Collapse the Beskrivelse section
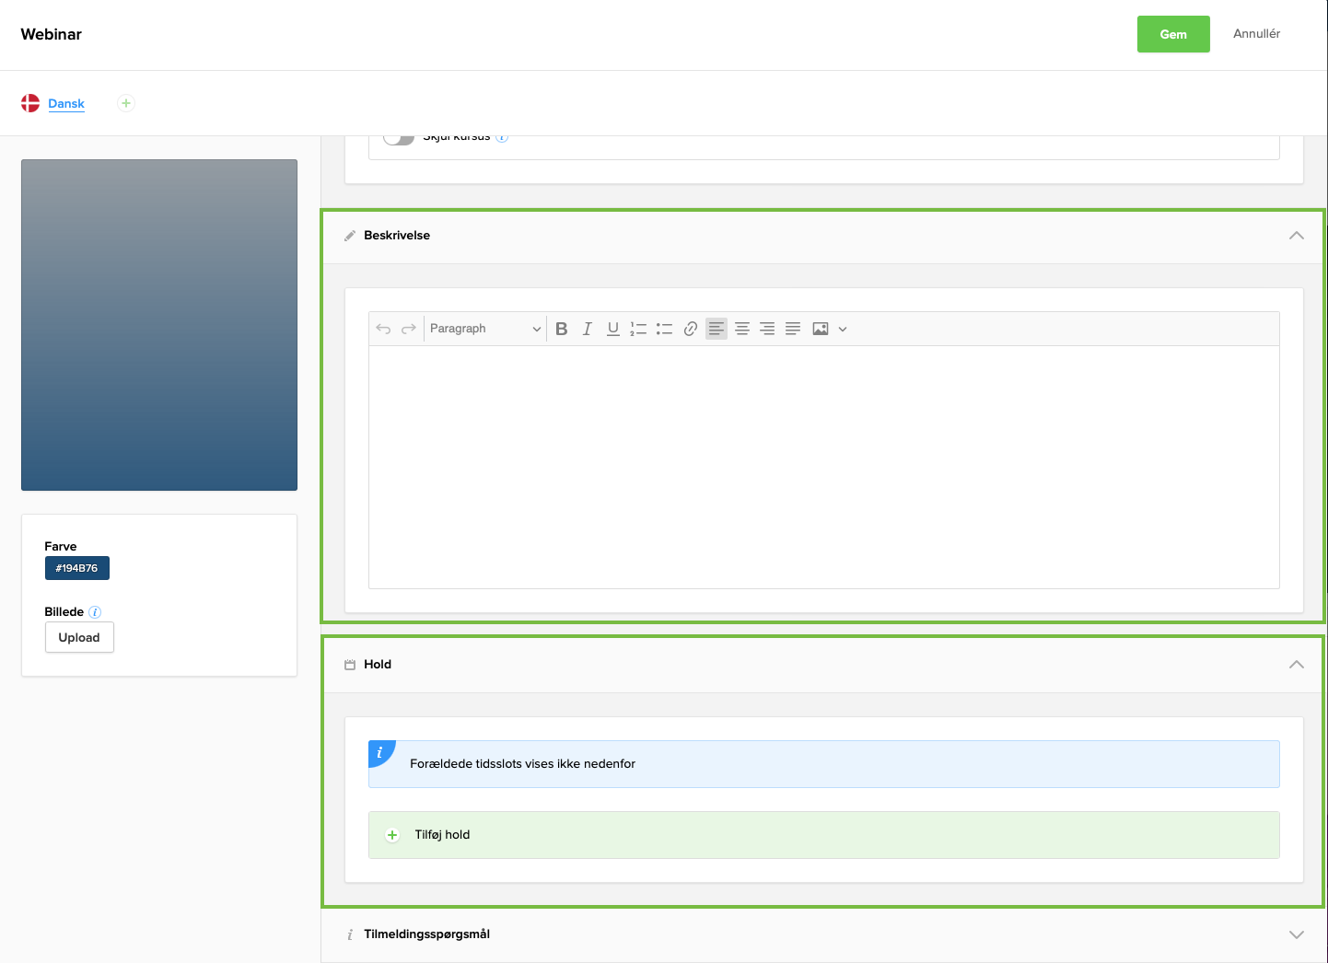Screen dimensions: 1328x963 [x=1297, y=236]
